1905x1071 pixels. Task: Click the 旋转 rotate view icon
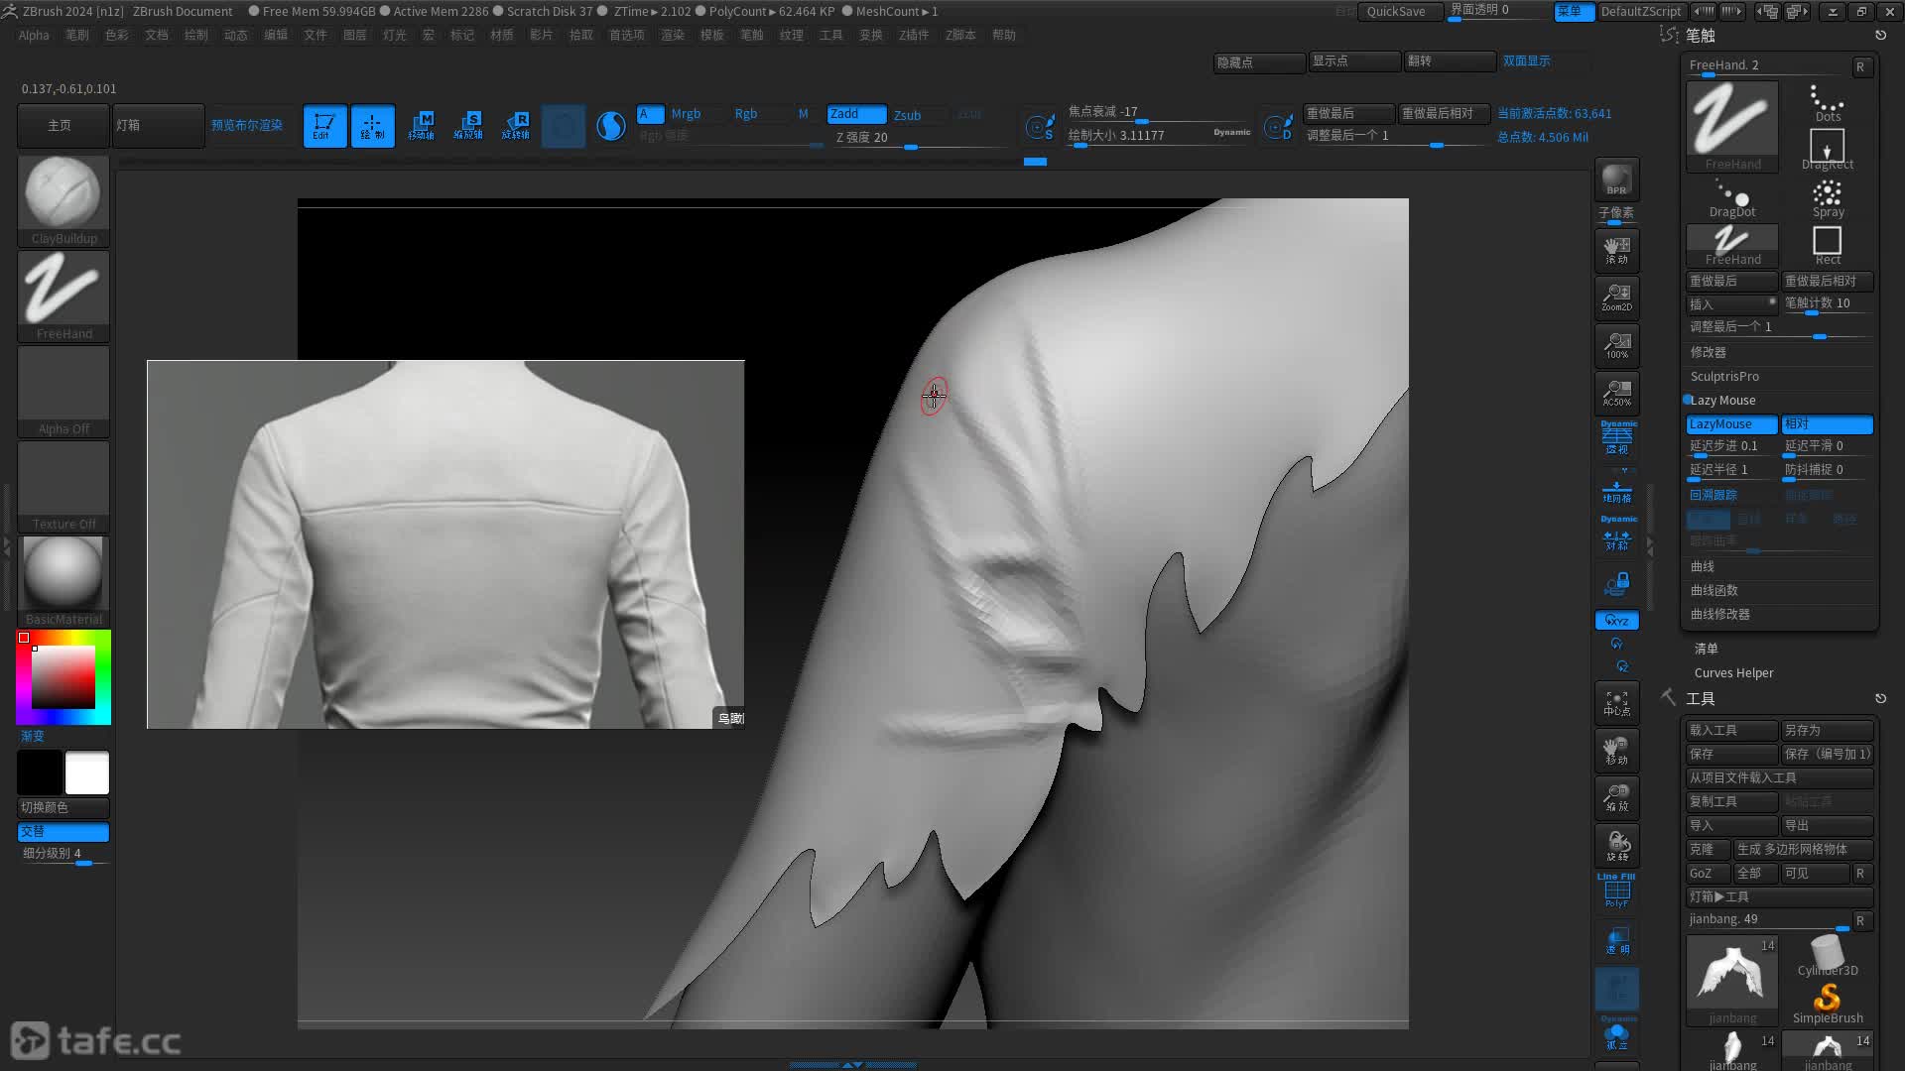pyautogui.click(x=1616, y=846)
